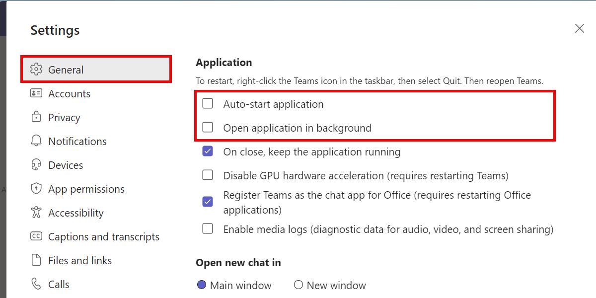This screenshot has height=298, width=596.
Task: Open the Accounts settings section
Action: [70, 93]
